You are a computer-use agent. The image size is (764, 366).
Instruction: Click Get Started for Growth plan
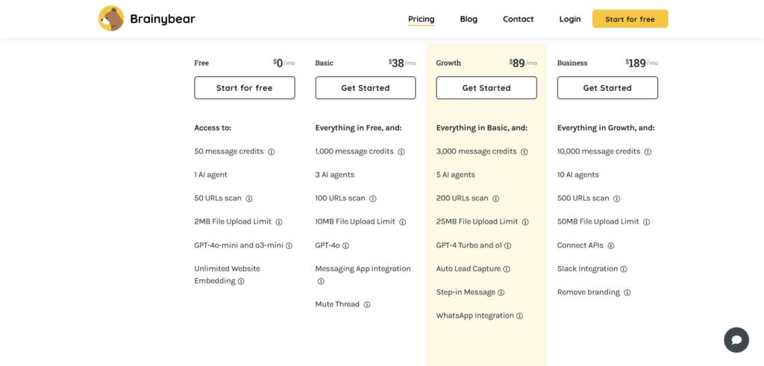[486, 88]
